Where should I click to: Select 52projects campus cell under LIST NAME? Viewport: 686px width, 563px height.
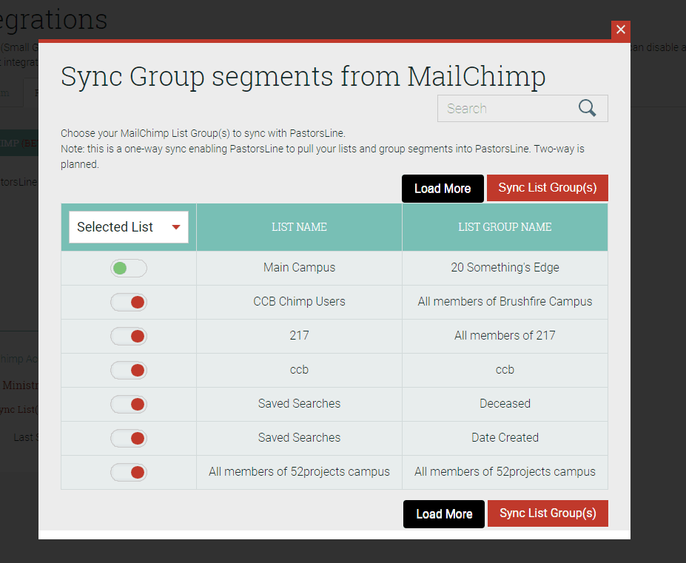tap(299, 472)
